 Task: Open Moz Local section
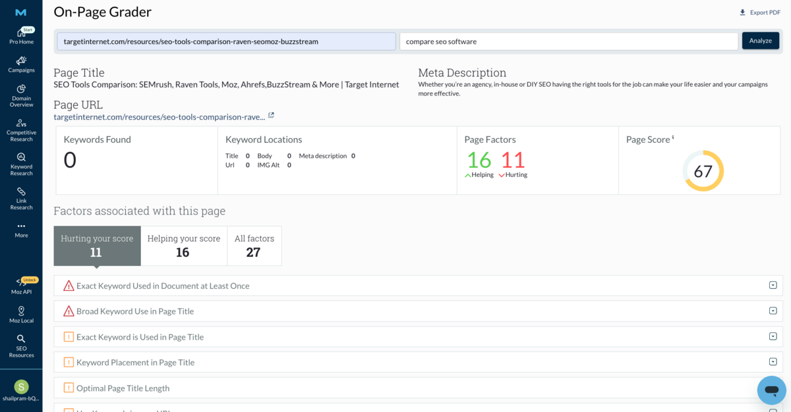pos(21,315)
